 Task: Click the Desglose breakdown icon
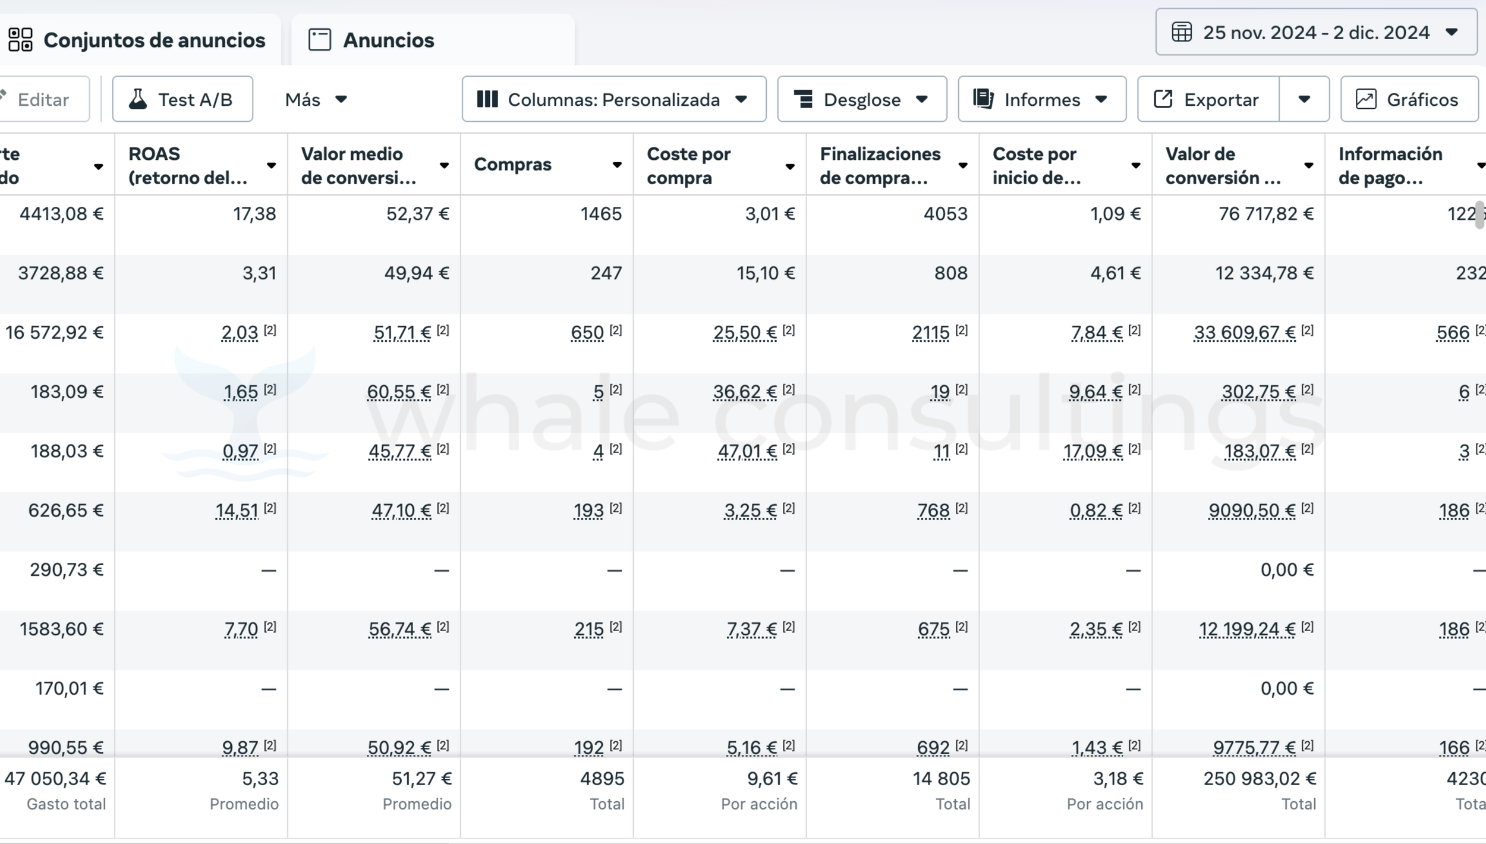tap(804, 99)
